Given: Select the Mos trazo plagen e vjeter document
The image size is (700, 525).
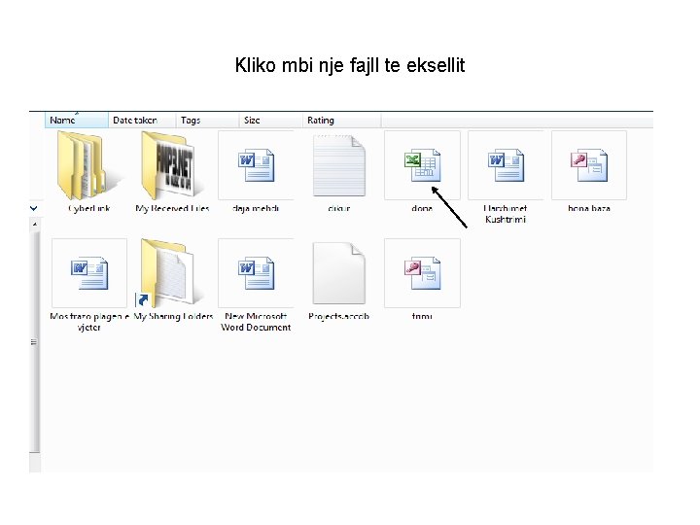Looking at the screenshot, I should pyautogui.click(x=88, y=285).
